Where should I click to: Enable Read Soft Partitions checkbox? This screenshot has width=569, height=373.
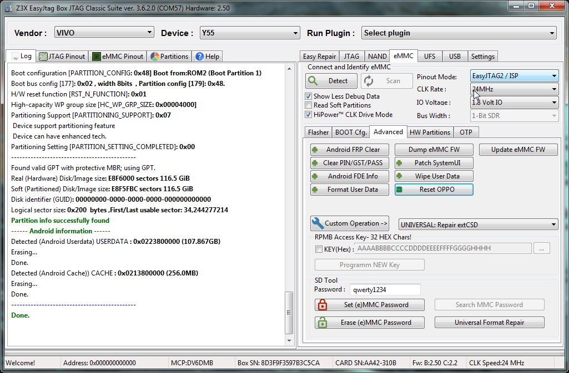pyautogui.click(x=309, y=105)
